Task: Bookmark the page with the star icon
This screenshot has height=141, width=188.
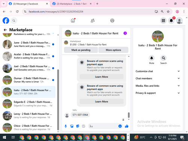Action: click(168, 12)
